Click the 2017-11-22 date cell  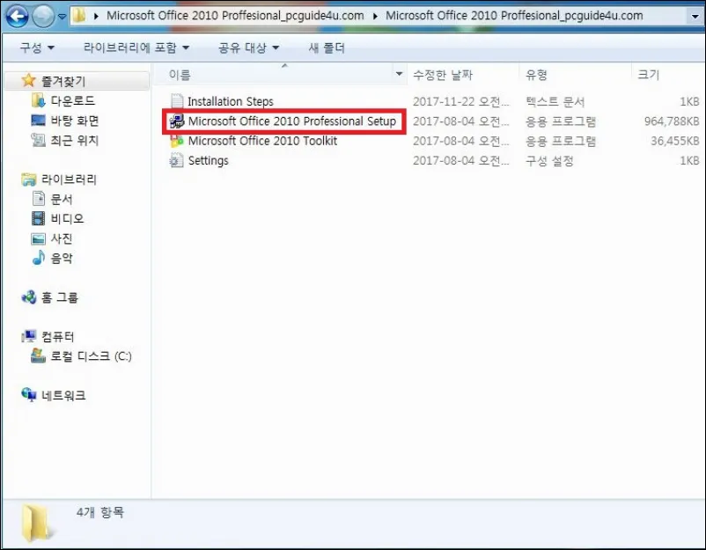[460, 102]
